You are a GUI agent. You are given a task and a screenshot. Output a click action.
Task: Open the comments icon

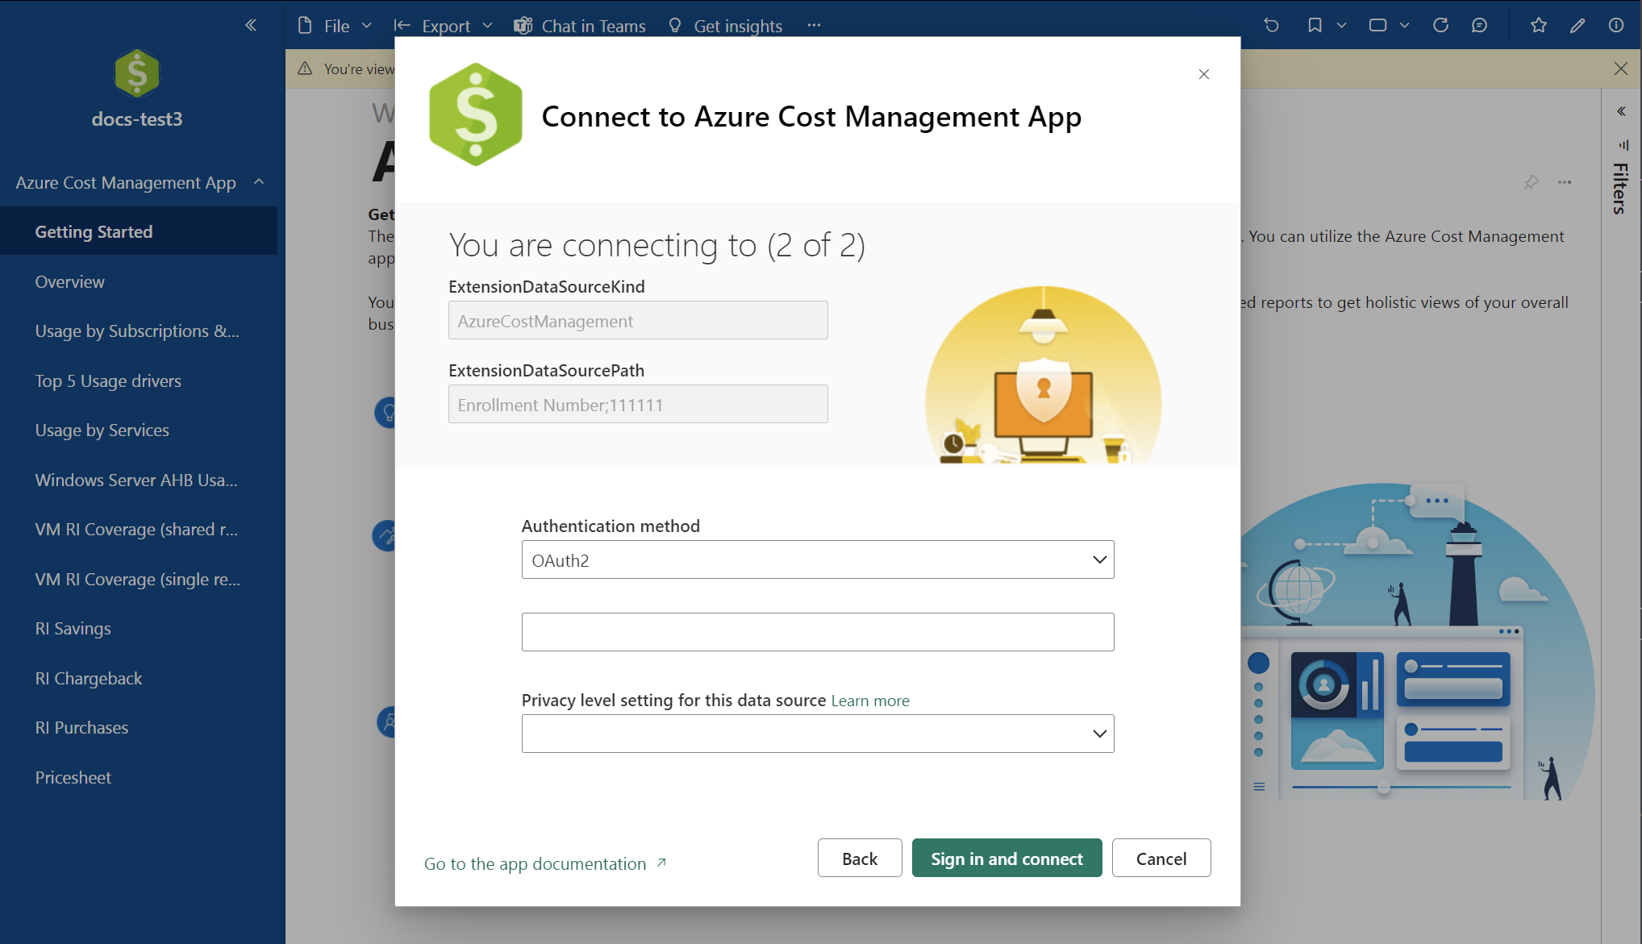(x=1479, y=26)
